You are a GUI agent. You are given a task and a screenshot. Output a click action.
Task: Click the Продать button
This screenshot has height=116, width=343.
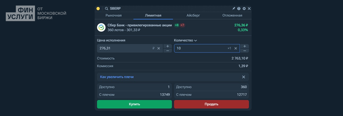click(x=211, y=104)
